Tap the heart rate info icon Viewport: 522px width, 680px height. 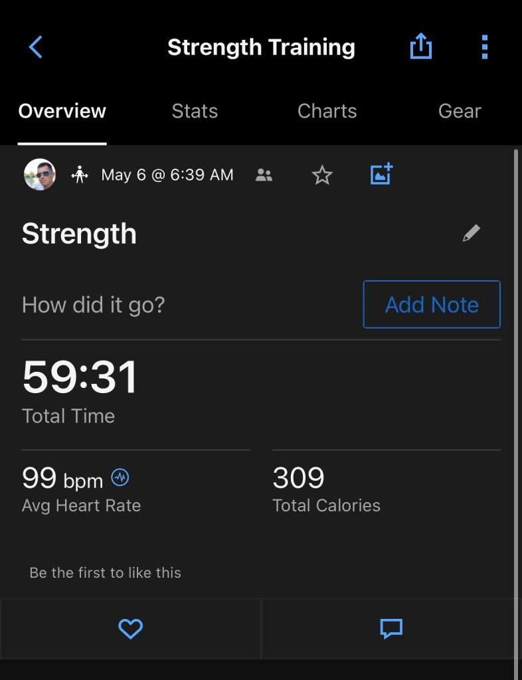[120, 477]
